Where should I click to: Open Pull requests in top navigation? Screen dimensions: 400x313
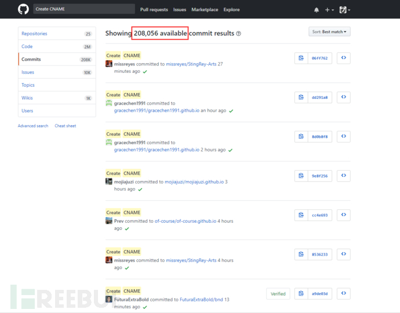[154, 9]
